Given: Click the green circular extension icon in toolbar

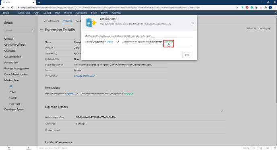Looking at the screenshot, I should tap(252, 8).
